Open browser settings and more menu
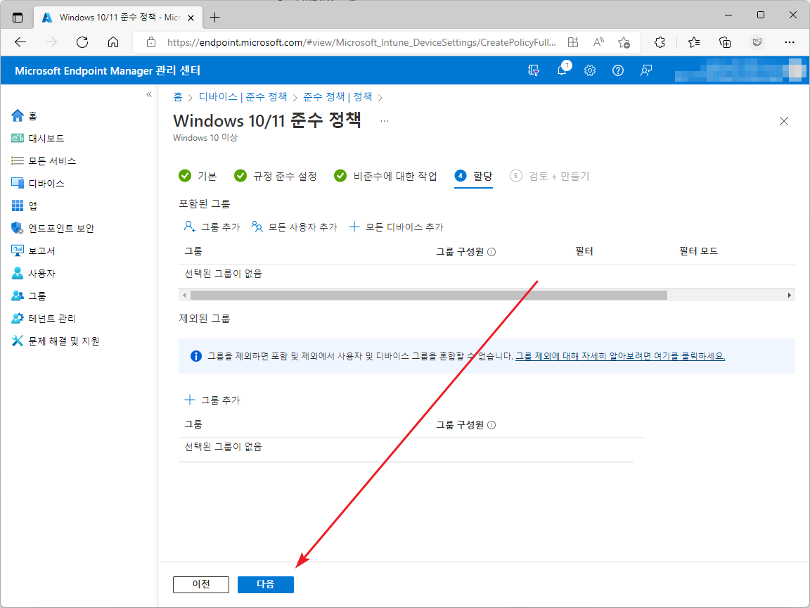Viewport: 810px width, 608px height. [x=790, y=42]
